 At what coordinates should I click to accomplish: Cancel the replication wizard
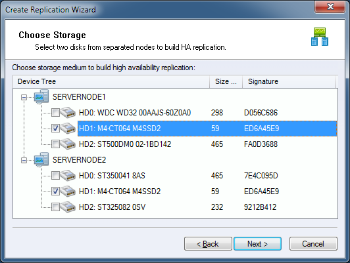pos(313,244)
